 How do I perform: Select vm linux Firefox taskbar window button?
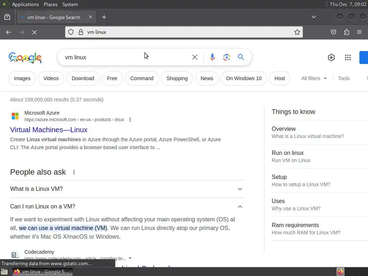42,272
